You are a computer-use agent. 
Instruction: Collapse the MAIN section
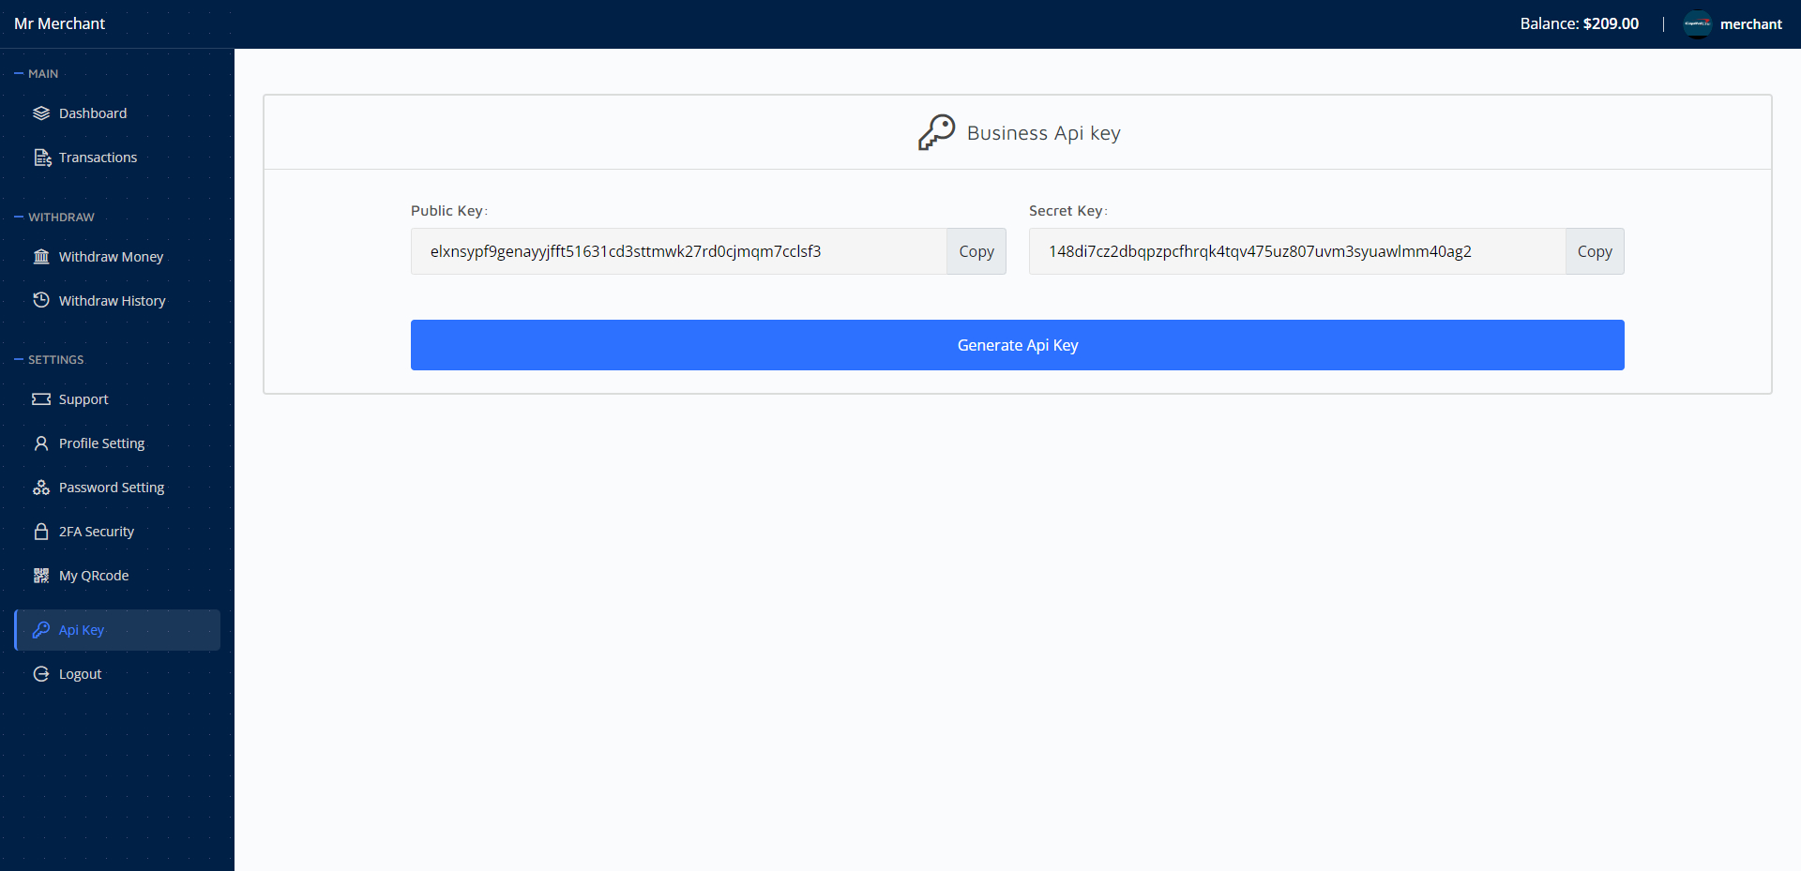pyautogui.click(x=18, y=73)
